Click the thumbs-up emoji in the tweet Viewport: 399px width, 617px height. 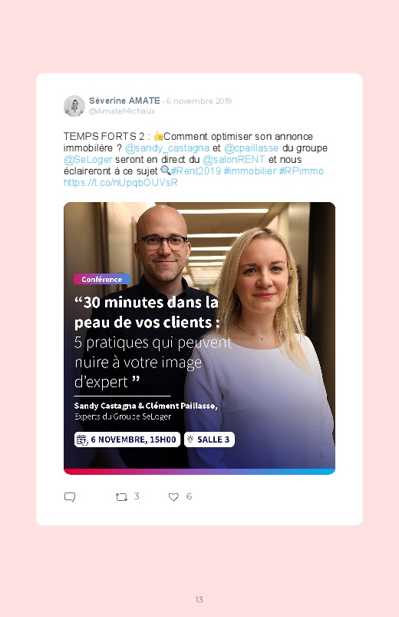158,136
